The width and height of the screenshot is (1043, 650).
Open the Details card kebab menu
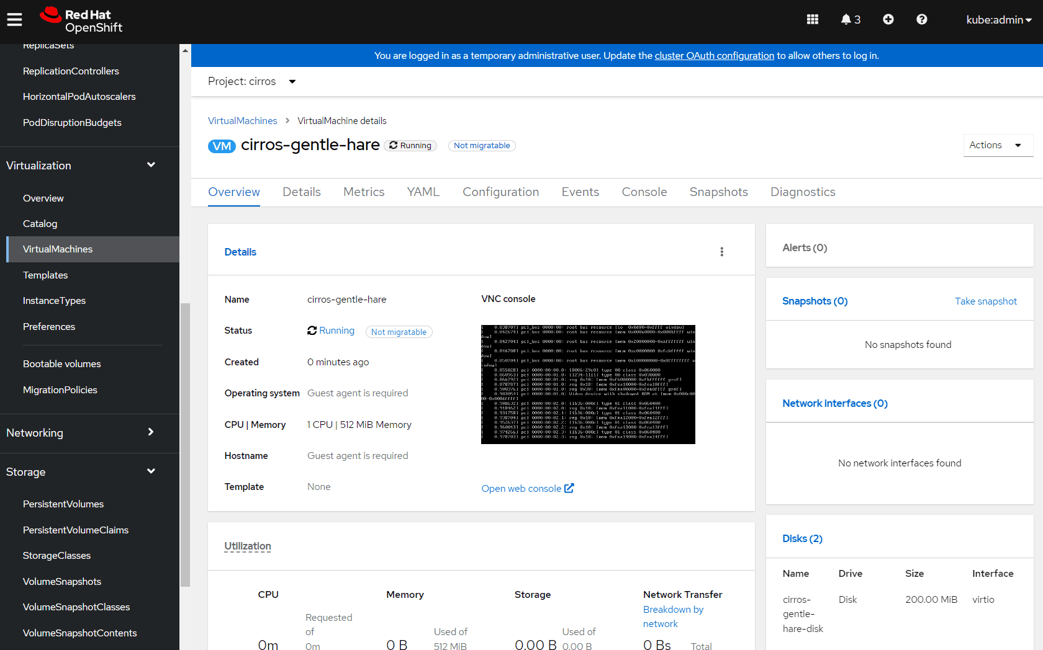(x=721, y=252)
